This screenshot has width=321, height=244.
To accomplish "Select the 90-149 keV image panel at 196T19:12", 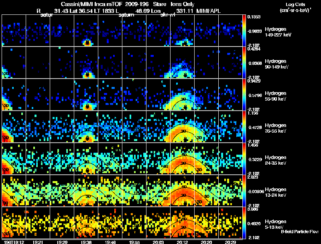I will click(x=14, y=63).
